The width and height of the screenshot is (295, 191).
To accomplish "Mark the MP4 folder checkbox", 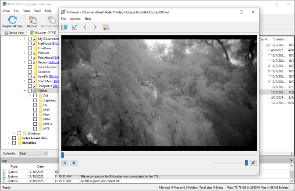I will point(35,119).
